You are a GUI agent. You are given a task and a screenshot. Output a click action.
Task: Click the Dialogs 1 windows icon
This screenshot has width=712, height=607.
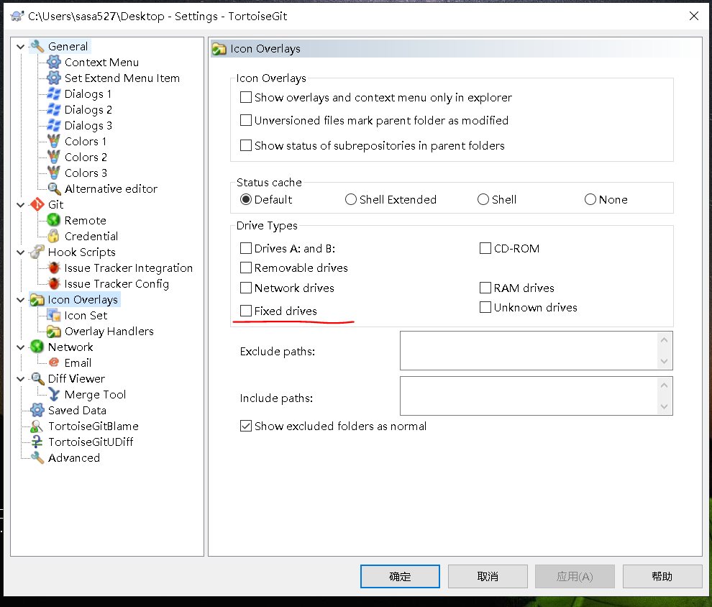coord(54,94)
